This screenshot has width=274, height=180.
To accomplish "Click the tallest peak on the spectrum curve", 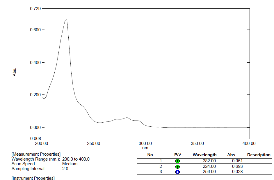I will [x=67, y=20].
